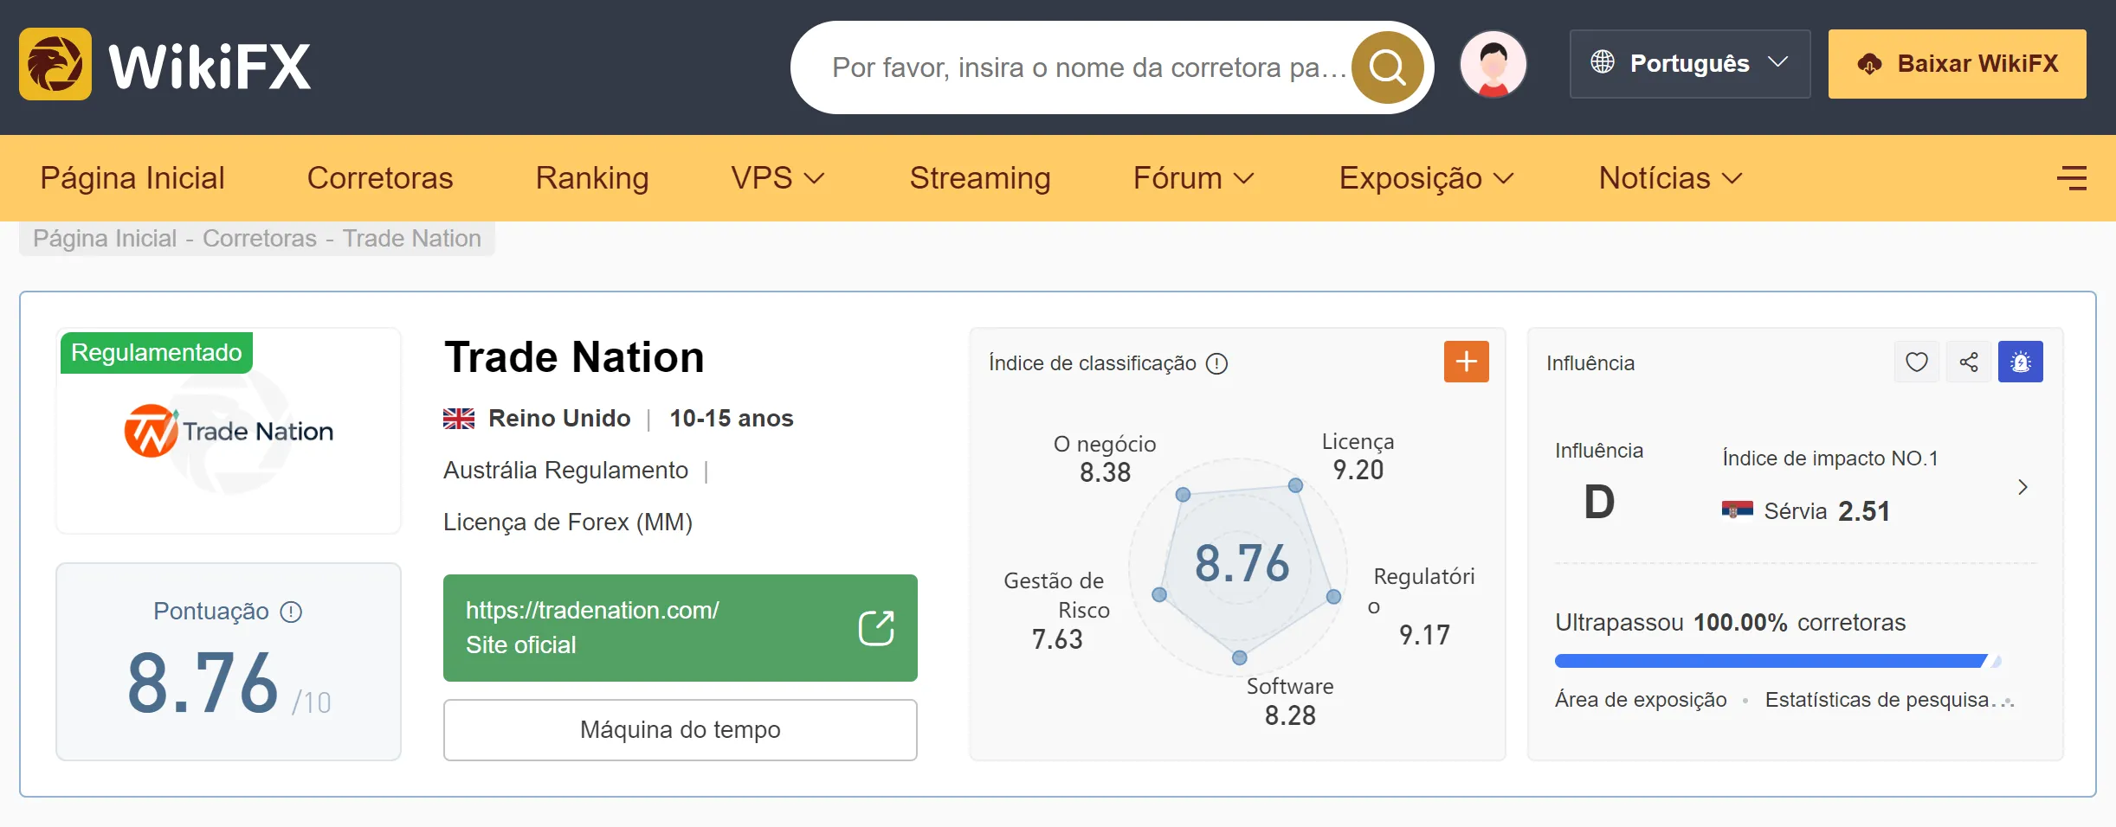
Task: Click the Máquina do tempo button
Action: [x=681, y=730]
